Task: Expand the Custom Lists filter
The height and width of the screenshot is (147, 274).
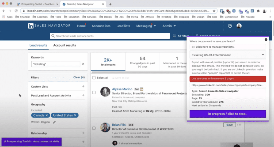Action: click(x=83, y=86)
